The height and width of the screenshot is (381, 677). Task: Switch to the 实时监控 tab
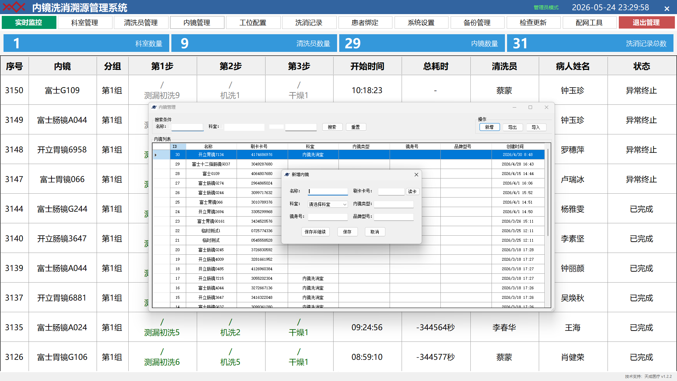(29, 23)
